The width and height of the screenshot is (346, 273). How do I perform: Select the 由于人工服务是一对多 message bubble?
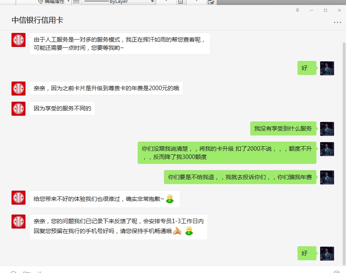click(120, 44)
